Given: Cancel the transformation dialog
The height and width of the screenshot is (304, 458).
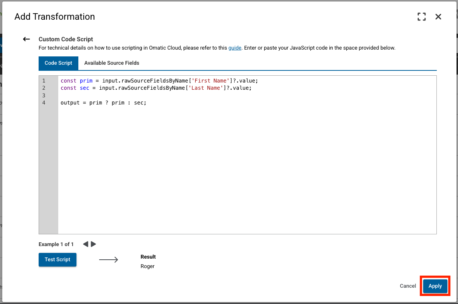Looking at the screenshot, I should point(408,286).
